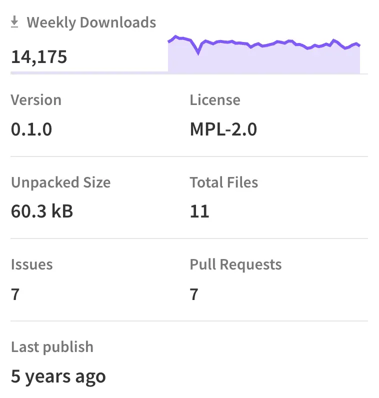The image size is (379, 398).
Task: Click the deep dip in downloads sparkline
Action: tap(198, 52)
